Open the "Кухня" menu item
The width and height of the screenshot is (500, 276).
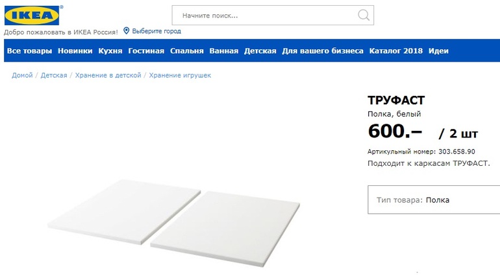tap(110, 51)
